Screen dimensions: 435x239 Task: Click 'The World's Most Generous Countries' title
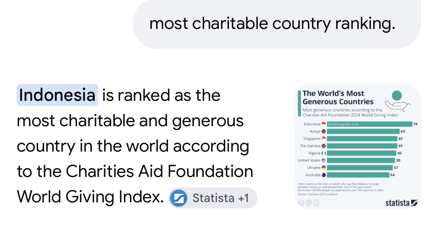click(338, 98)
